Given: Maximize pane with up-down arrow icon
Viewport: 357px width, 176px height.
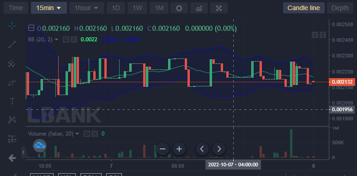Looking at the screenshot, I should 323,35.
